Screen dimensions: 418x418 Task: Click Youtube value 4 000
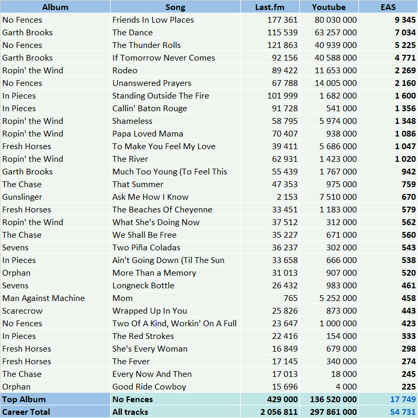coord(329,387)
